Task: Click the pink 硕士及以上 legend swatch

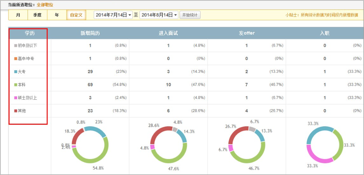Action: pyautogui.click(x=15, y=98)
